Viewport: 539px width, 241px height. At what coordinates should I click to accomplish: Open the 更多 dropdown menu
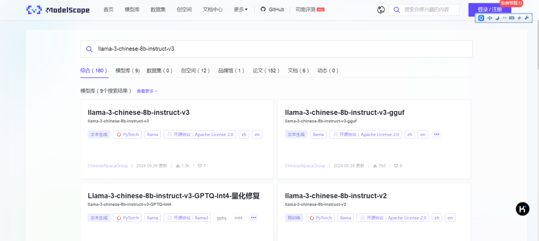(240, 9)
